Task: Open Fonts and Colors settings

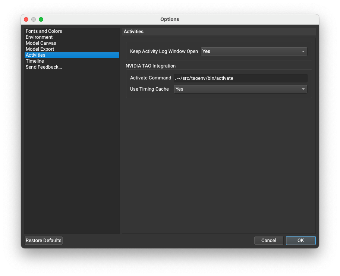Action: click(x=44, y=31)
